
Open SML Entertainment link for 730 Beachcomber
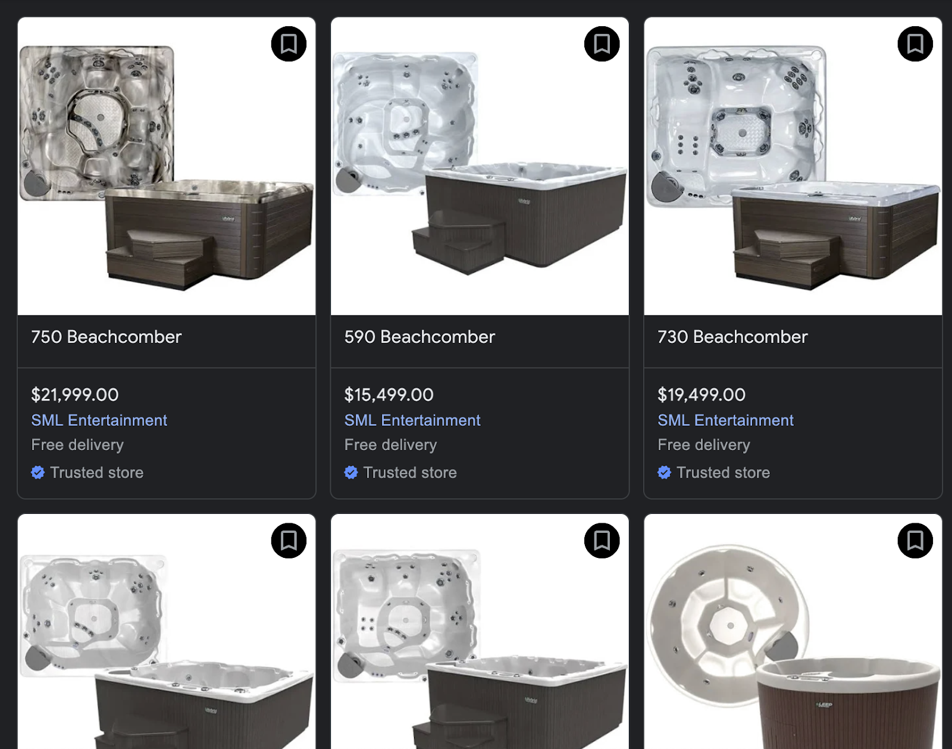pyautogui.click(x=726, y=420)
